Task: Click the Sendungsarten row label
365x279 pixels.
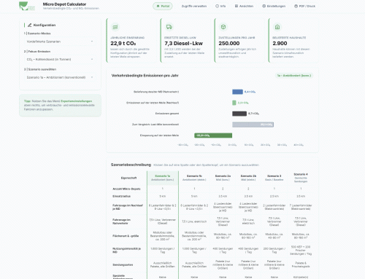Action: coord(123,264)
